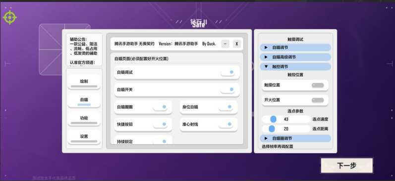Click the green crosshair icon in corner
The width and height of the screenshot is (395, 181).
coord(10,17)
